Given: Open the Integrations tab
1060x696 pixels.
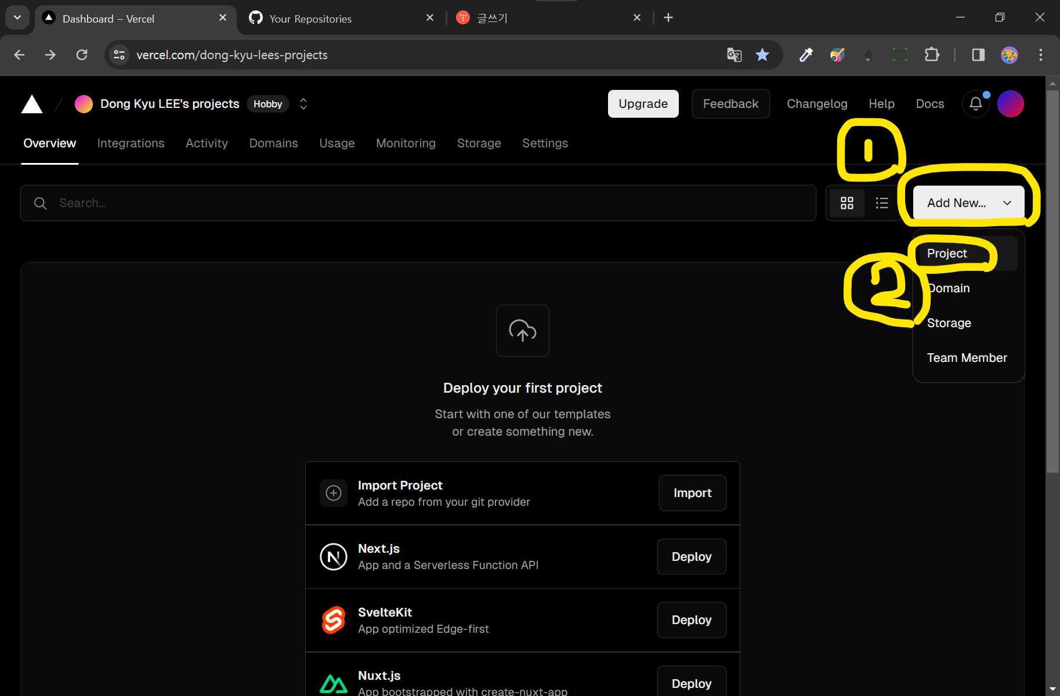Looking at the screenshot, I should pos(131,143).
